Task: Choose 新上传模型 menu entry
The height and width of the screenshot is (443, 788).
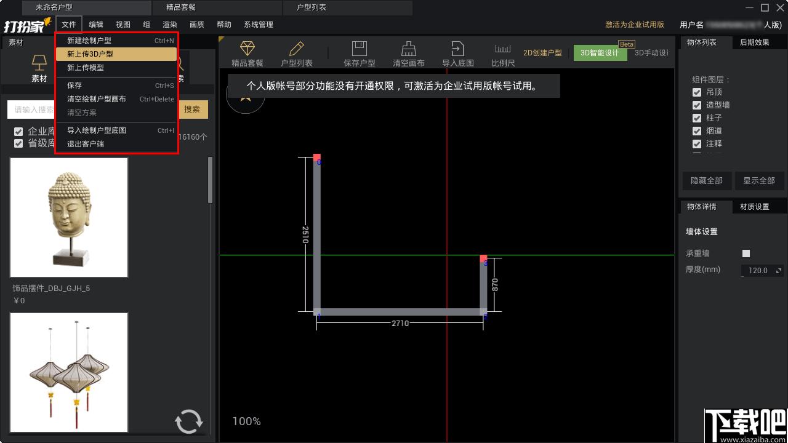Action: (x=116, y=68)
